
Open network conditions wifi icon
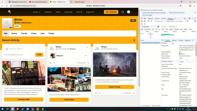tap(187, 21)
